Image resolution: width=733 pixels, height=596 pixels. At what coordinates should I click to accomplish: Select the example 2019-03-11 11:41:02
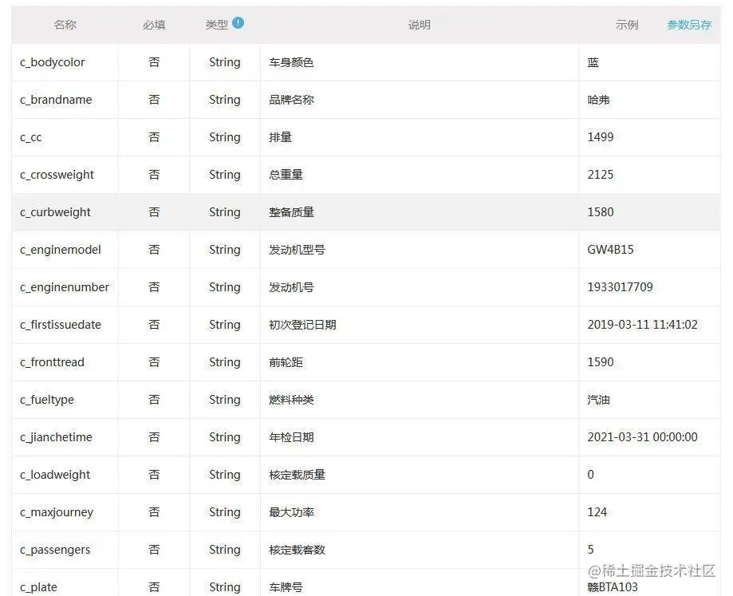[x=642, y=325]
